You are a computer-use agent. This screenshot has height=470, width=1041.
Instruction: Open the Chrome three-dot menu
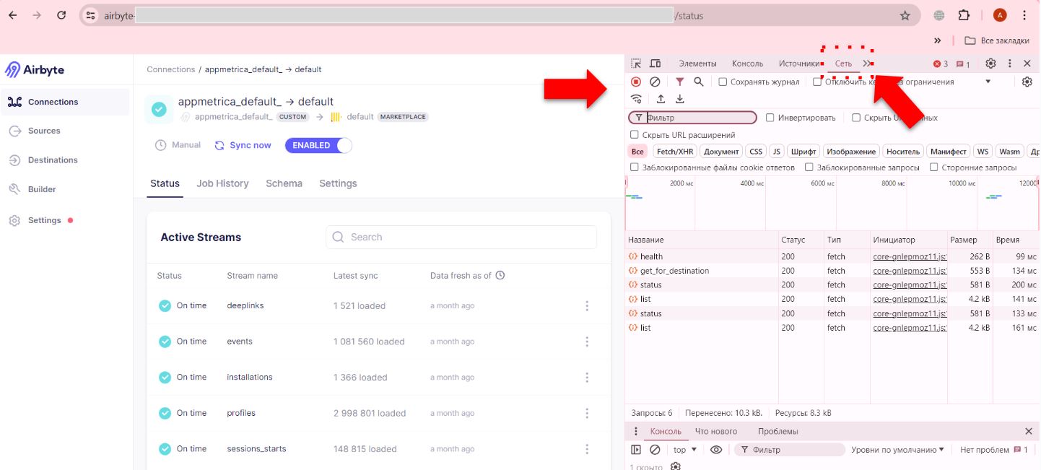(x=1024, y=15)
